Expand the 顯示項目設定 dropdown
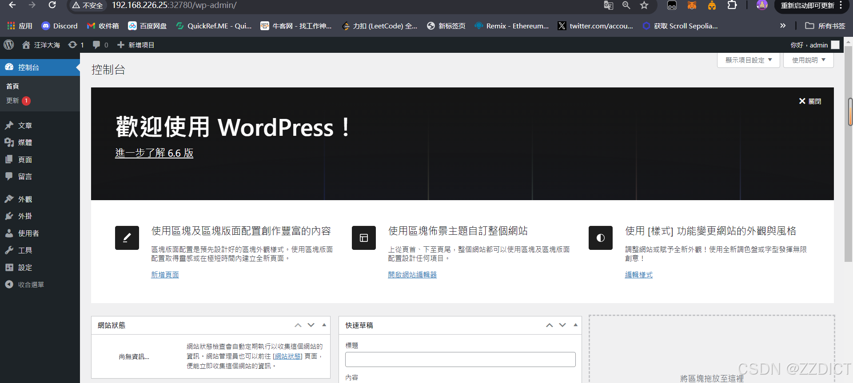Image resolution: width=853 pixels, height=383 pixels. pos(749,60)
